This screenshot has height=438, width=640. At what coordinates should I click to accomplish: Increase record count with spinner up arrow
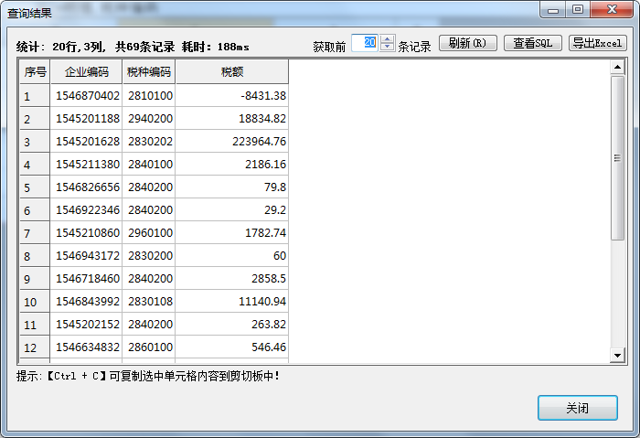point(388,39)
